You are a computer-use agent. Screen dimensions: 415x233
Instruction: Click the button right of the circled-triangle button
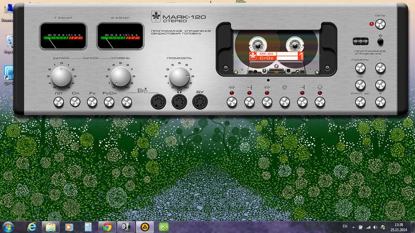[302, 102]
